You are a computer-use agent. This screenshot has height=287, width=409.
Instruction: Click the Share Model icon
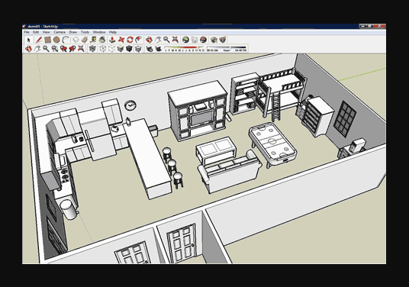pos(223,40)
